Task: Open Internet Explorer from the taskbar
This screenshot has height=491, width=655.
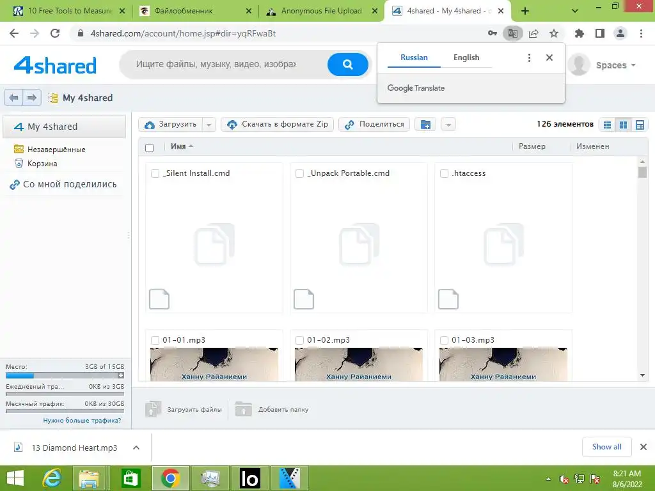Action: [x=52, y=478]
